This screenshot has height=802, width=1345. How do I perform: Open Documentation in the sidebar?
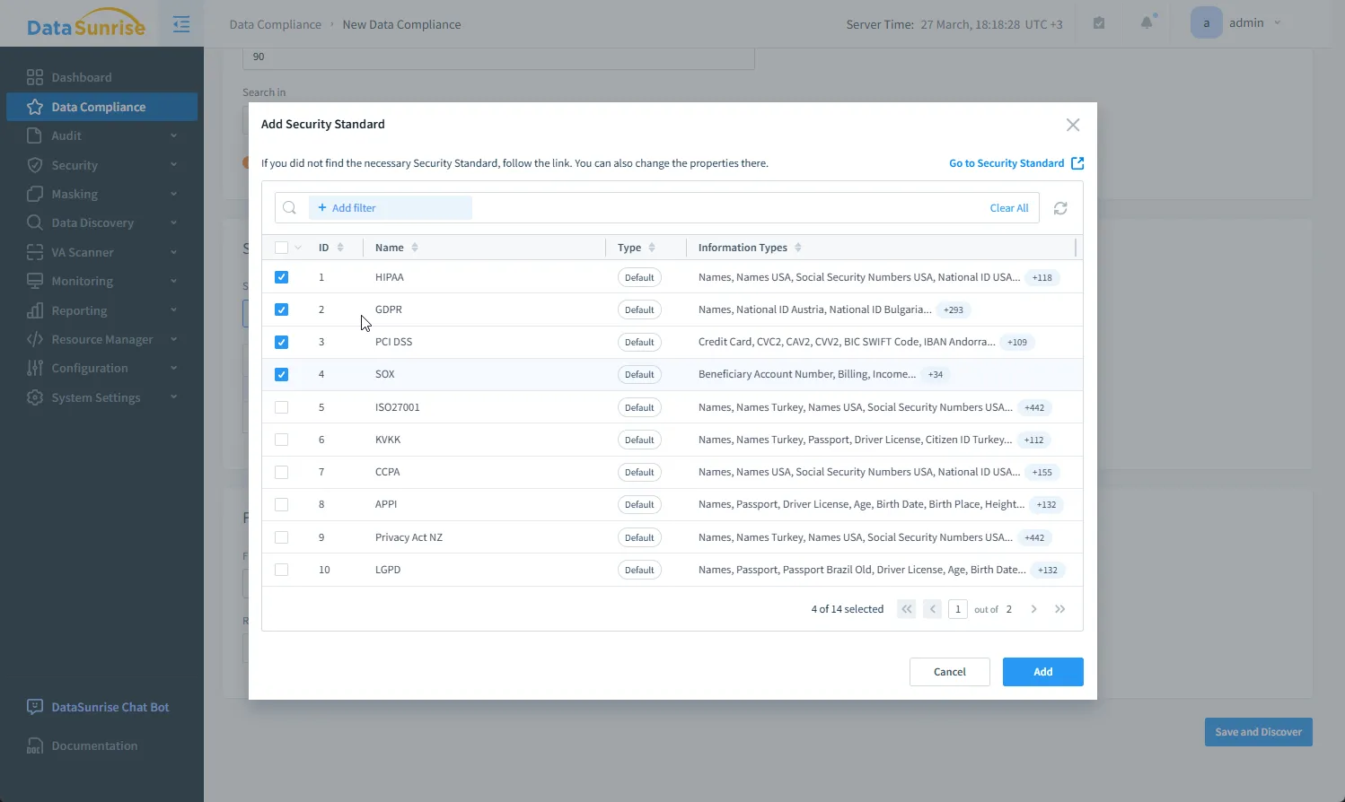coord(94,745)
